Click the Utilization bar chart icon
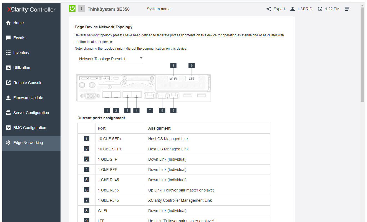Image resolution: width=367 pixels, height=222 pixels. (x=8, y=68)
